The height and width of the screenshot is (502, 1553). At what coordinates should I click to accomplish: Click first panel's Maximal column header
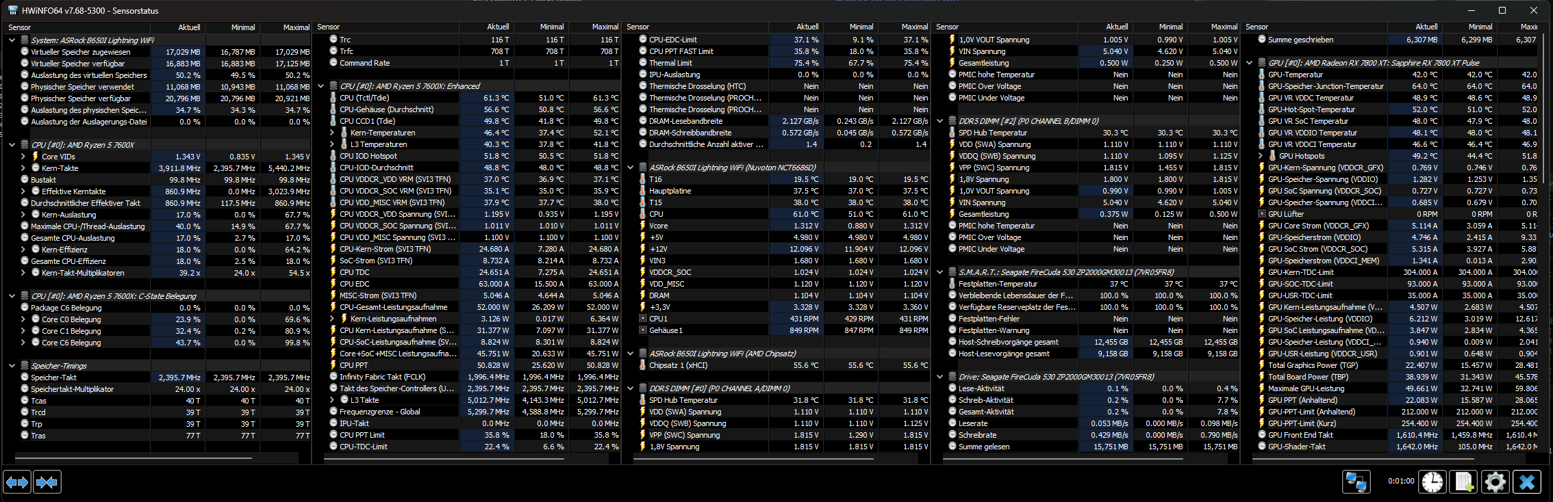[286, 27]
